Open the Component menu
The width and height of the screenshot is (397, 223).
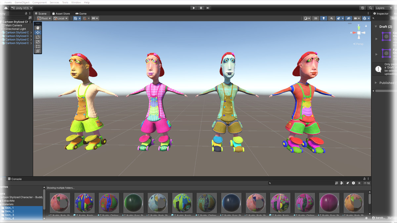(40, 2)
